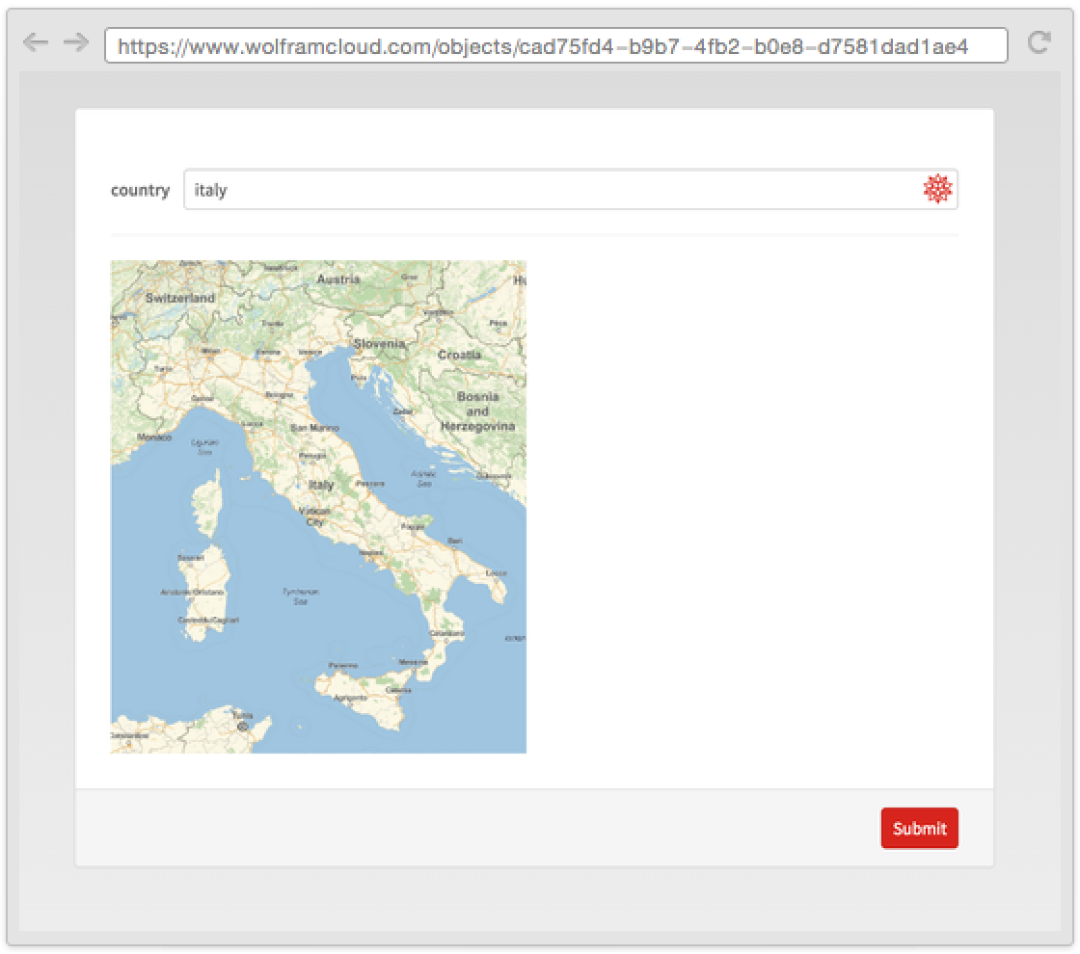
Task: Click the Italy label on the map
Action: pyautogui.click(x=321, y=485)
